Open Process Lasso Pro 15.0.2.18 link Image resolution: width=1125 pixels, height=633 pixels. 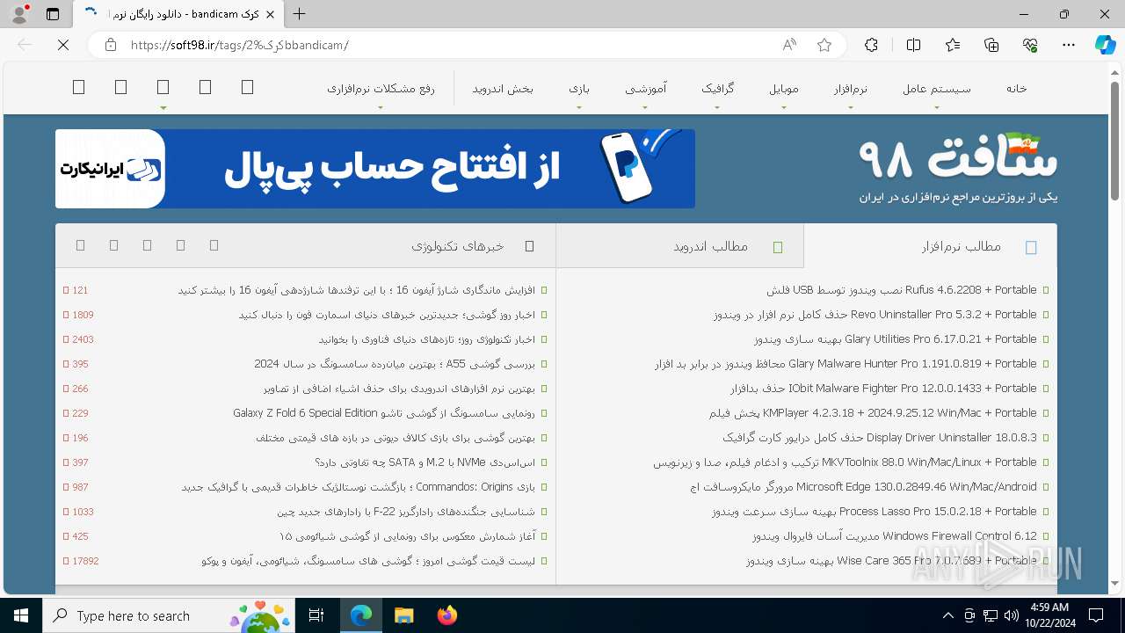pyautogui.click(x=874, y=512)
